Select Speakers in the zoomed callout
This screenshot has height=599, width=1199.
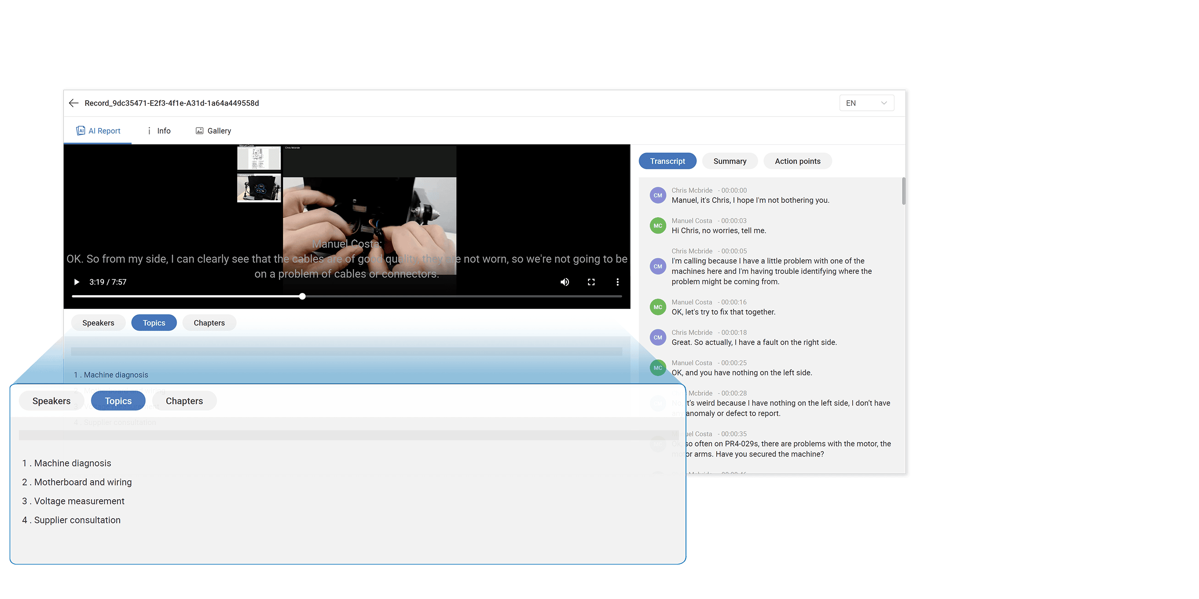51,401
